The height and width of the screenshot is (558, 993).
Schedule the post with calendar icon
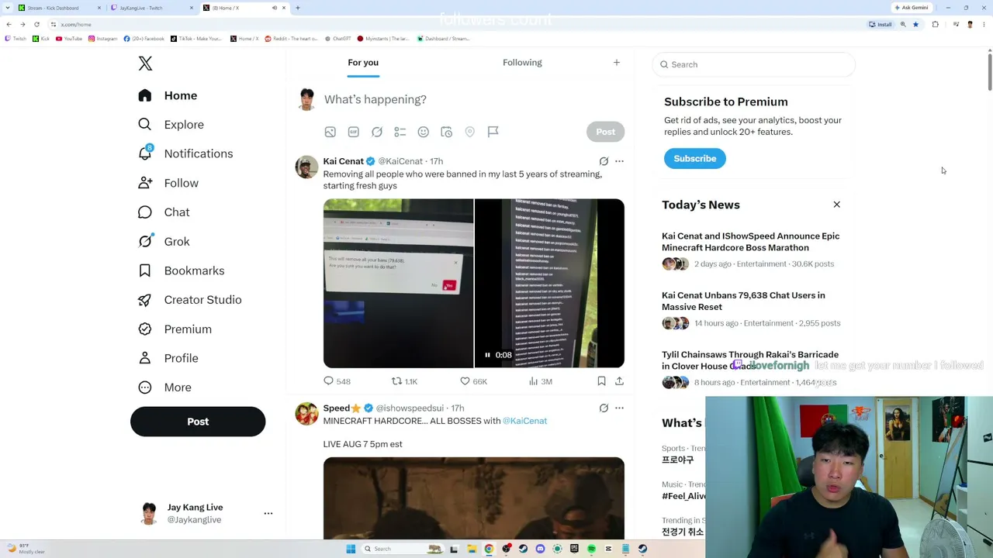pos(447,132)
